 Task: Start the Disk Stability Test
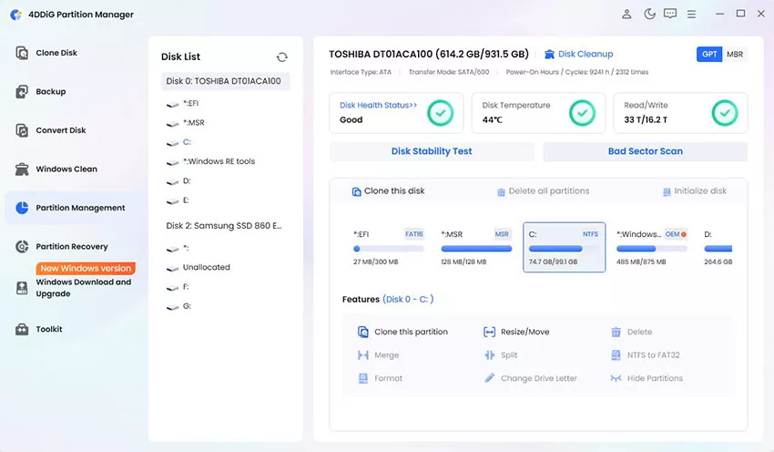tap(432, 151)
